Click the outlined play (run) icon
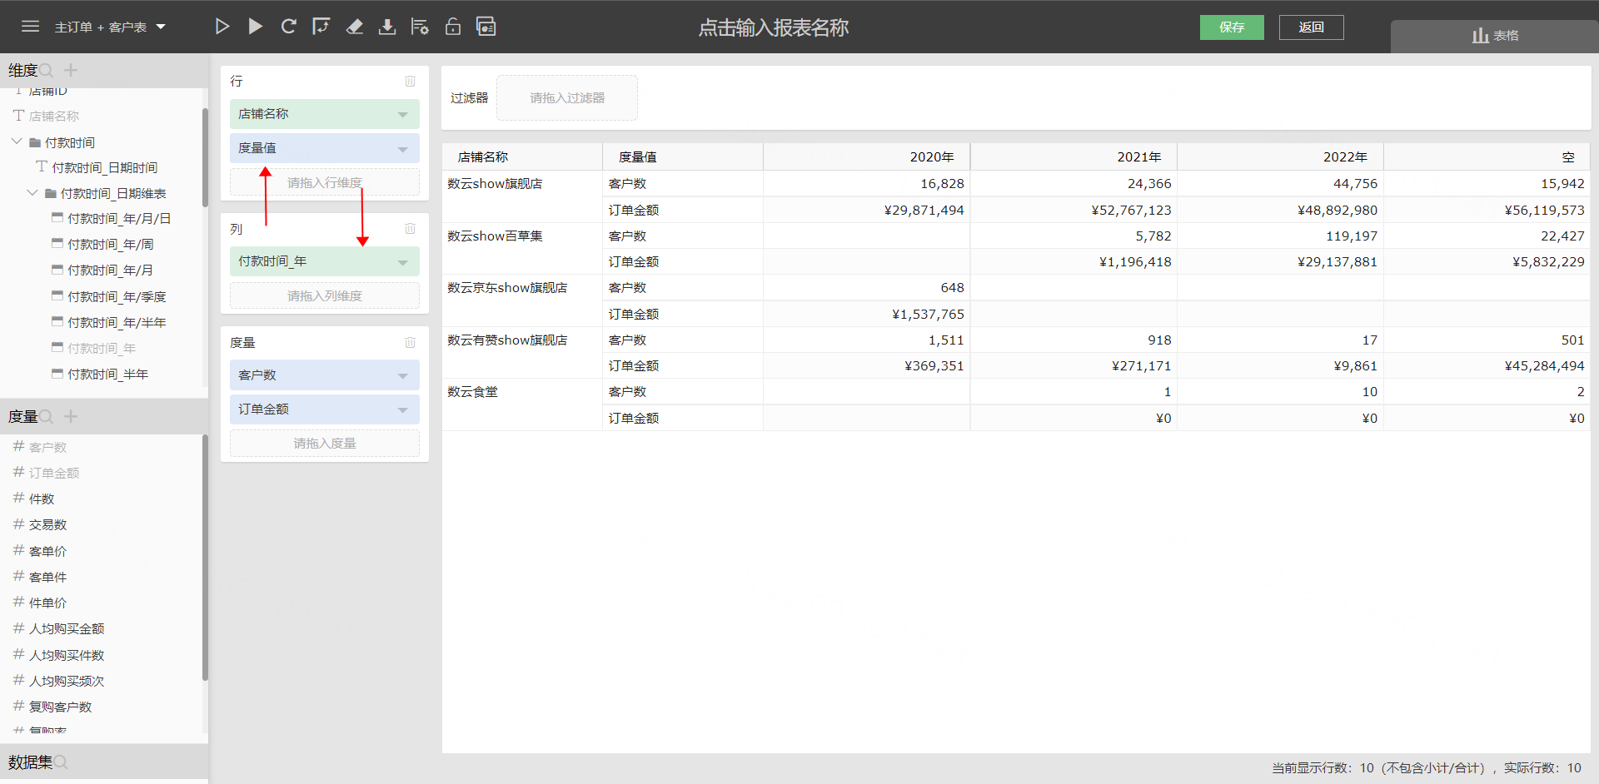Viewport: 1599px width, 784px height. (222, 27)
